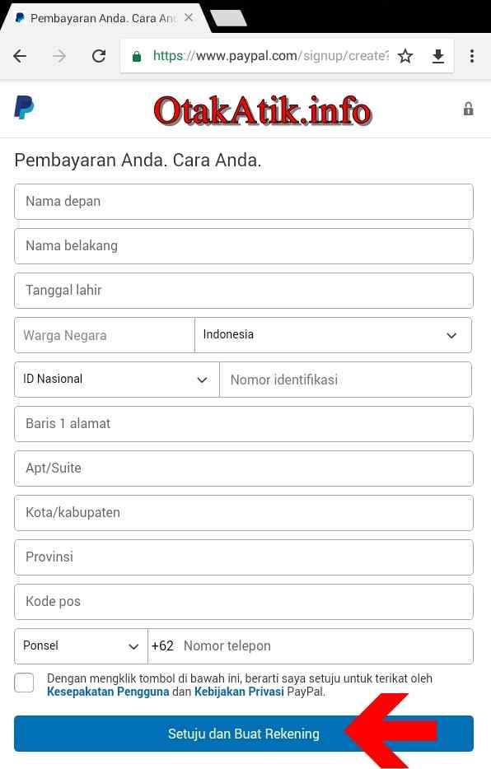Screen dimensions: 491x769
Task: Open the Indonesia nationality dropdown
Action: coord(333,335)
